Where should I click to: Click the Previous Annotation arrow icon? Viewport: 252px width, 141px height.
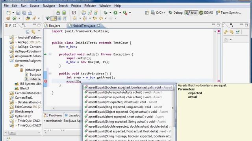[x=84, y=18]
